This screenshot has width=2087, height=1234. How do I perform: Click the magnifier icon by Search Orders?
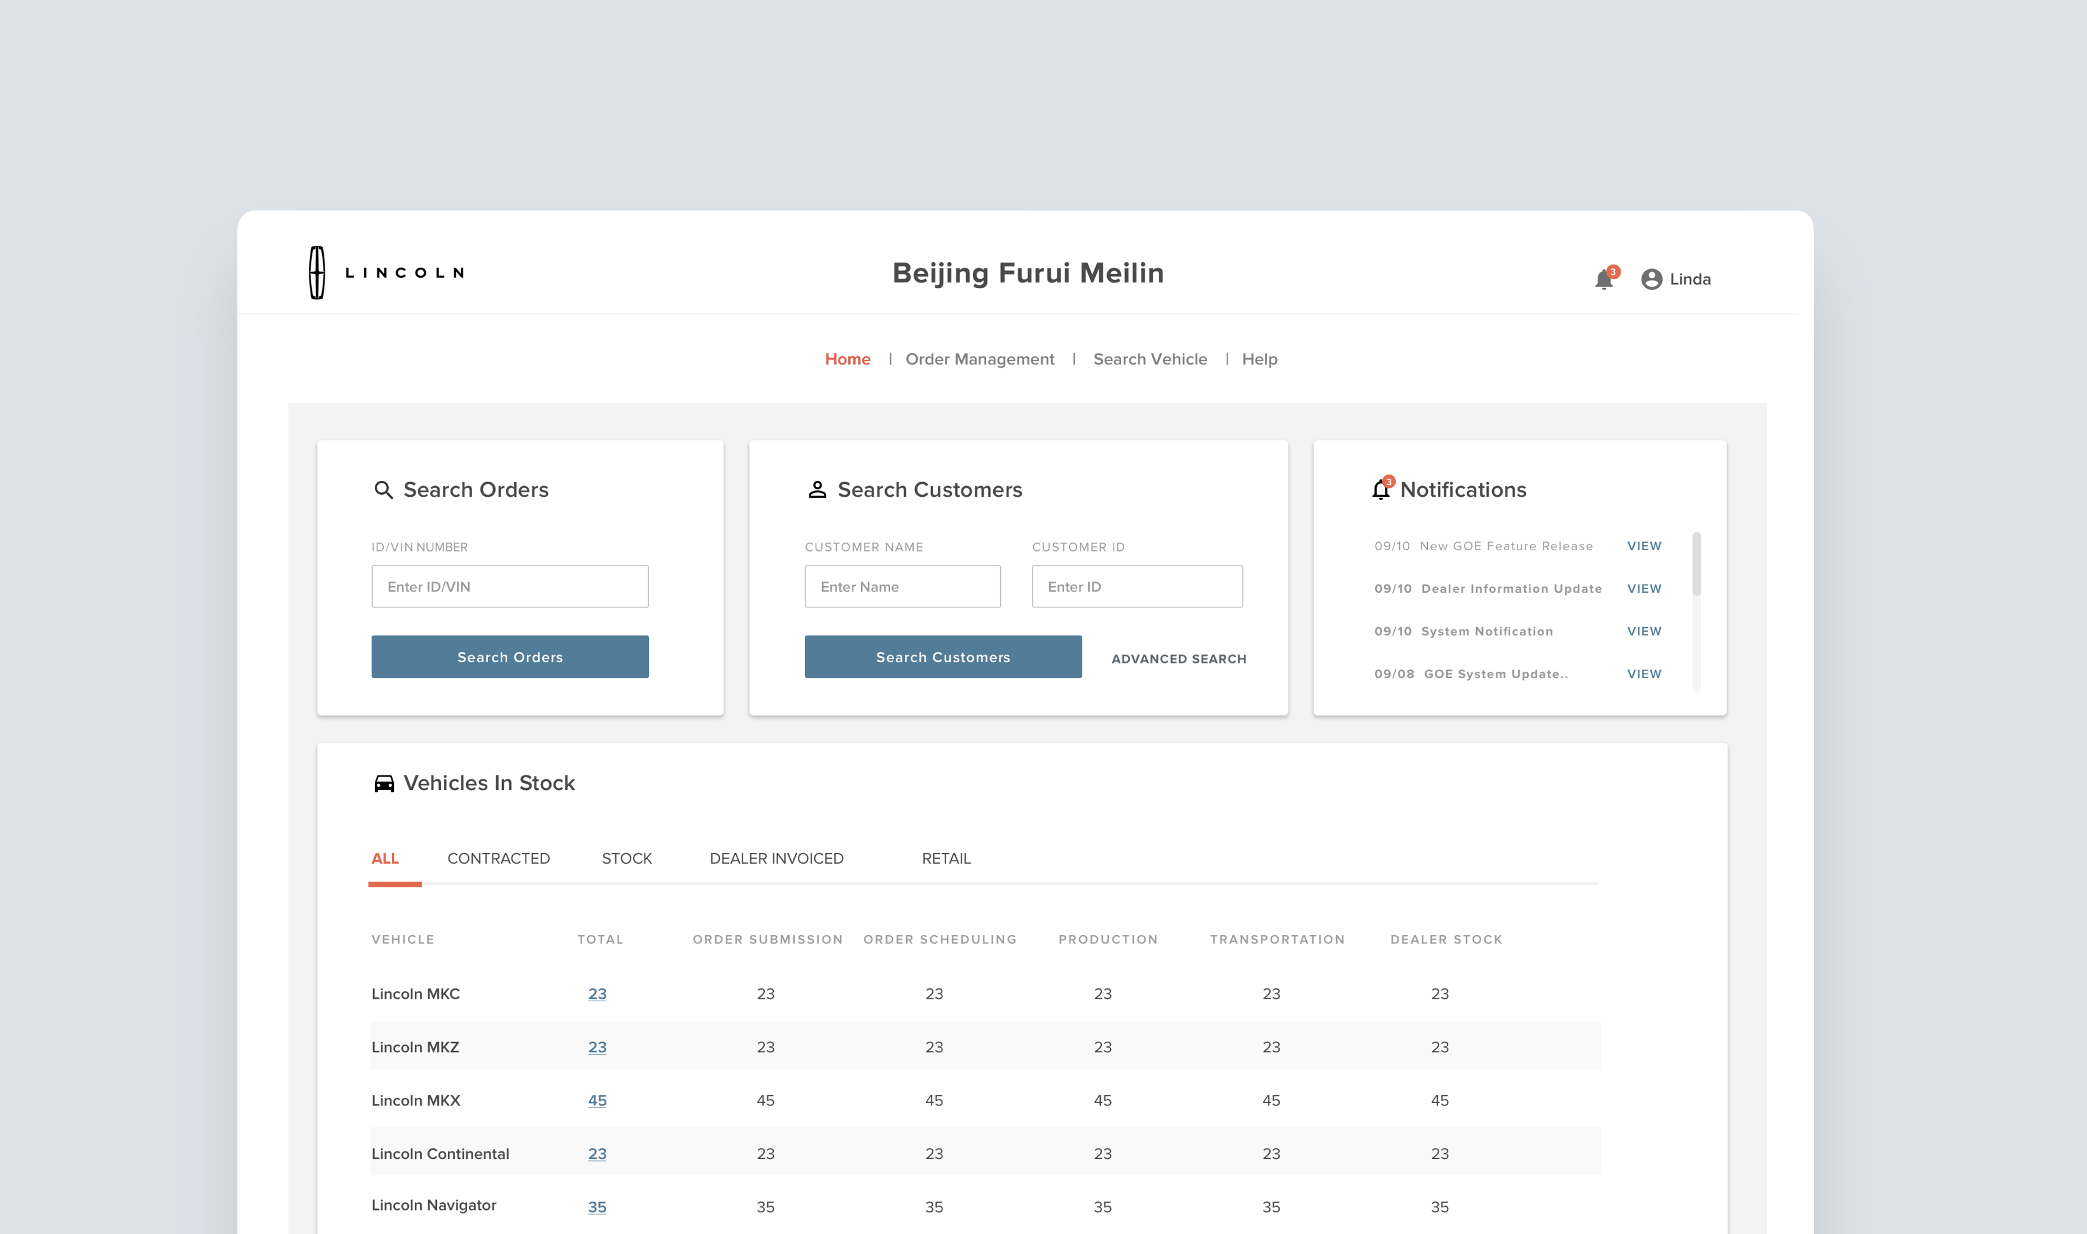pos(382,490)
